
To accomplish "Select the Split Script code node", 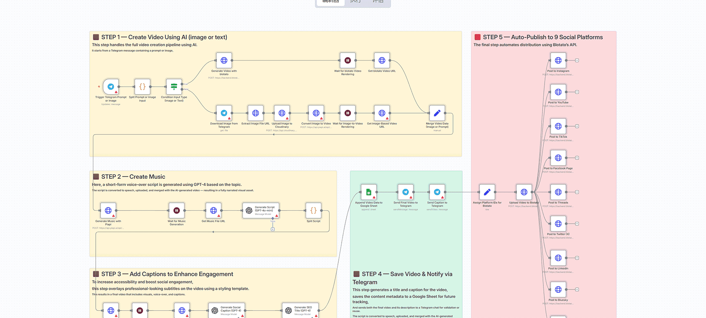I will pyautogui.click(x=313, y=210).
